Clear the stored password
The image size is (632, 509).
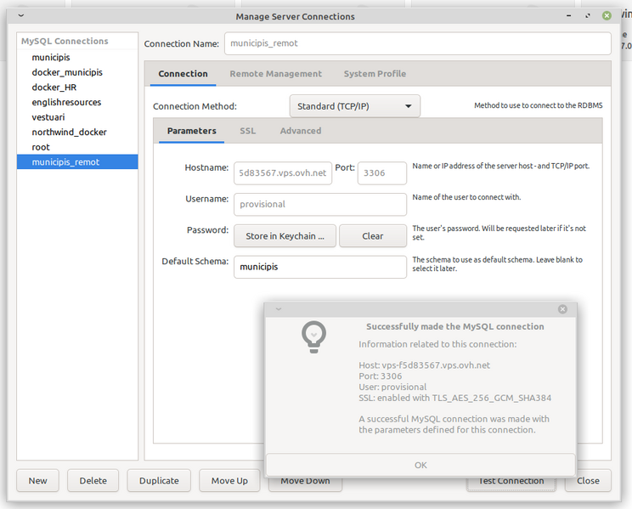372,236
